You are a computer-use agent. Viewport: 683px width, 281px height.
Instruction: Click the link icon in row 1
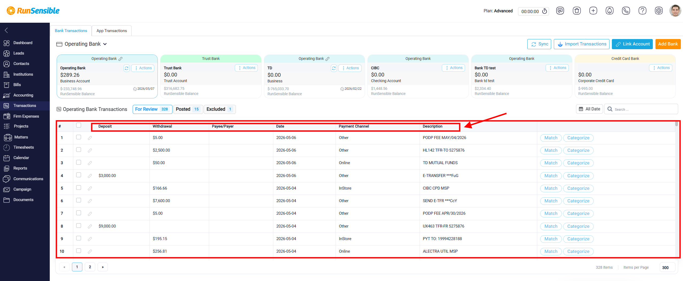(x=90, y=138)
